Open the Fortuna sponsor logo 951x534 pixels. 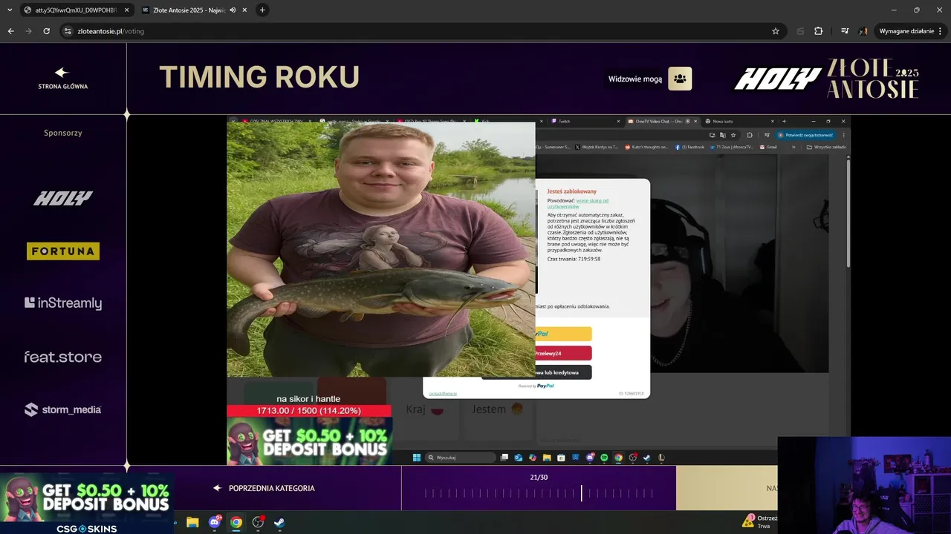coord(63,251)
